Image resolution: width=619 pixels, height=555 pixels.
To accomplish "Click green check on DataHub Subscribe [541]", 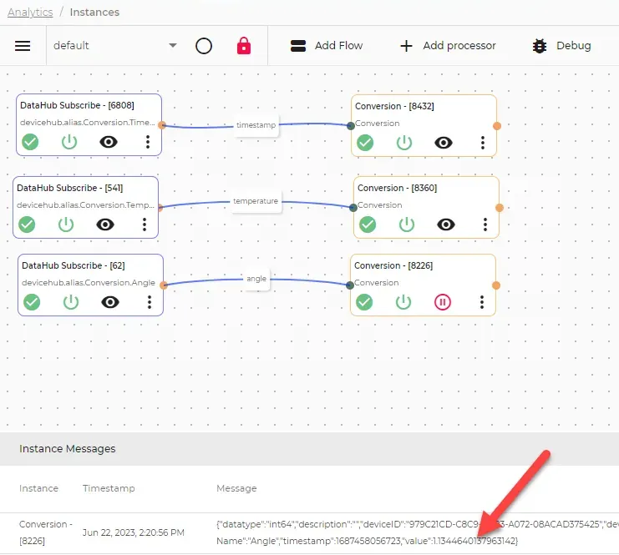I will point(27,225).
